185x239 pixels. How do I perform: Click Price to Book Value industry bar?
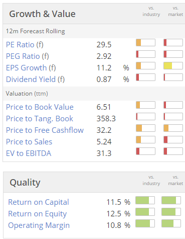click(145, 105)
